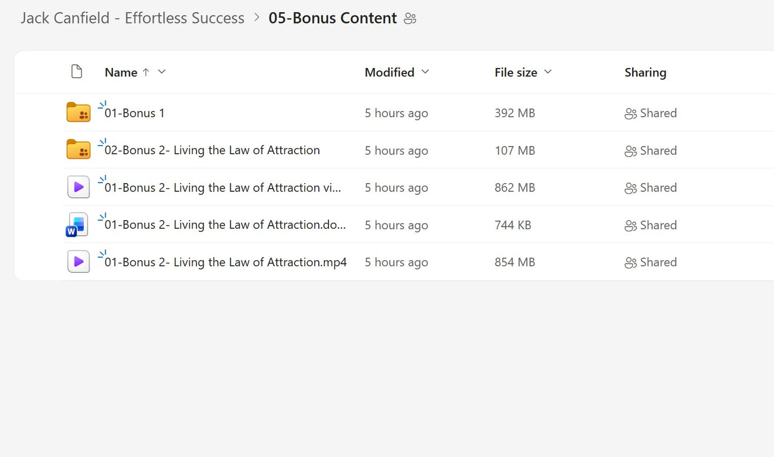774x457 pixels.
Task: Open 02-Bonus 2- Living the Law of Attraction folder
Action: coord(212,151)
